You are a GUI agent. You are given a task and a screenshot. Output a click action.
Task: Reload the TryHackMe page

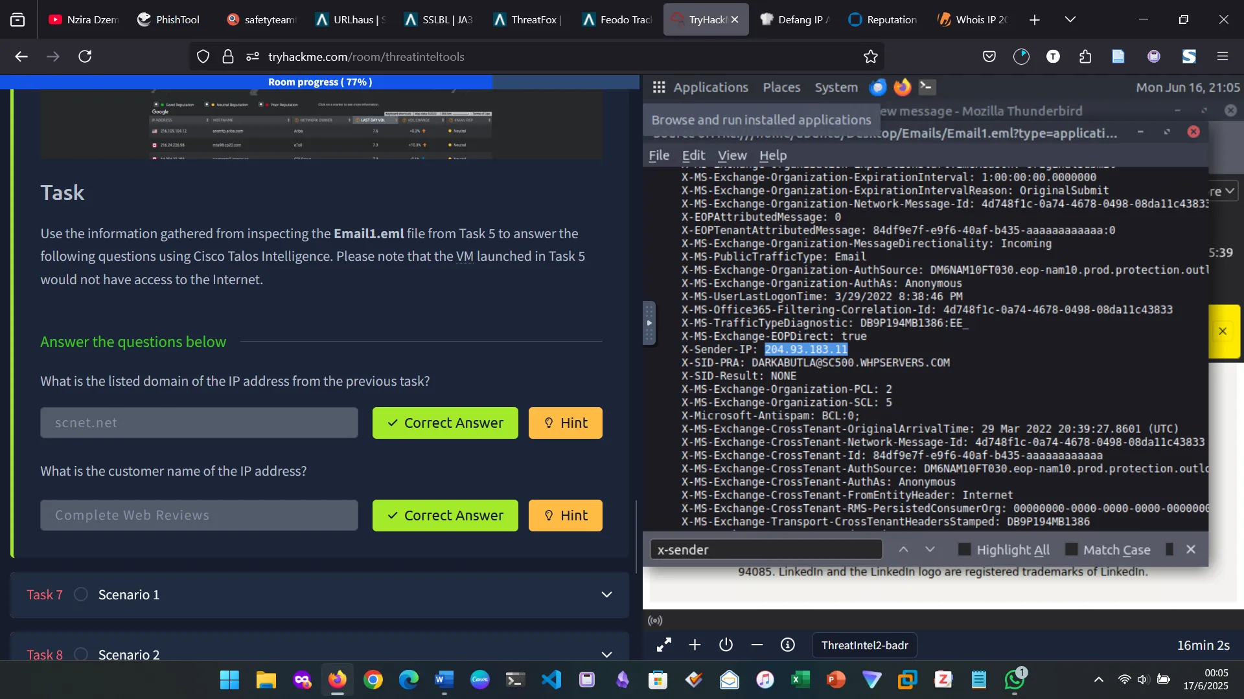(x=85, y=57)
